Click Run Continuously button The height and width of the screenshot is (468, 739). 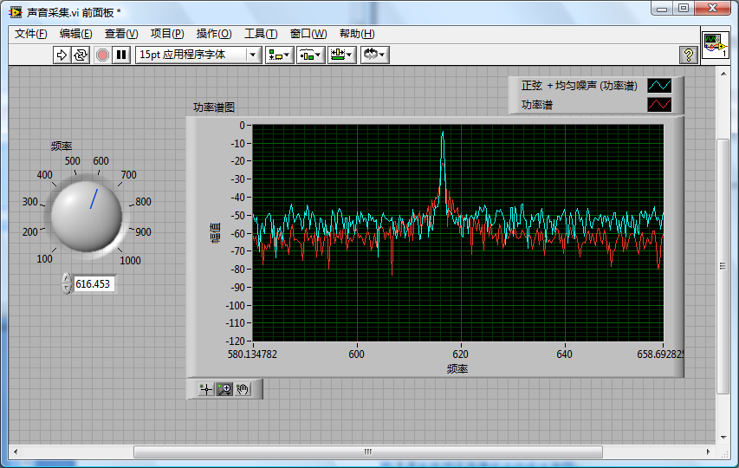81,55
